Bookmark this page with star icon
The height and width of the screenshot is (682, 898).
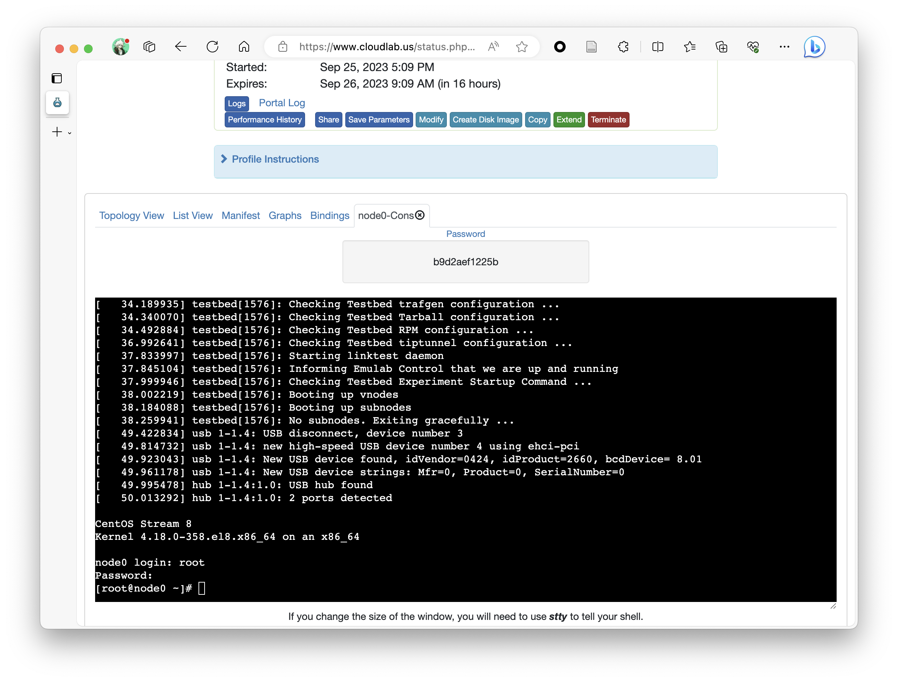522,47
